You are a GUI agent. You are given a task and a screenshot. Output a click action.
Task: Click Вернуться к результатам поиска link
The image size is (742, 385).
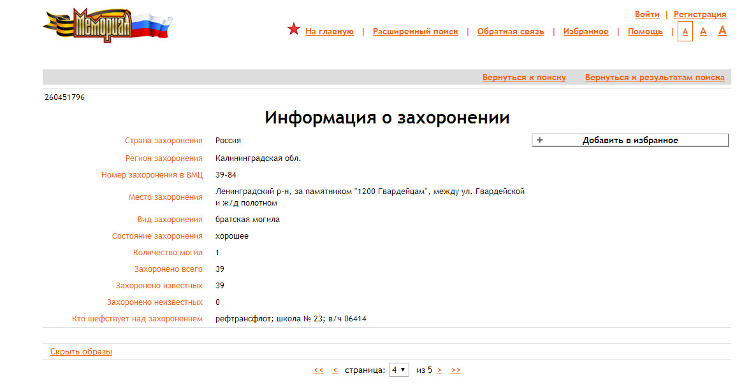pyautogui.click(x=655, y=77)
